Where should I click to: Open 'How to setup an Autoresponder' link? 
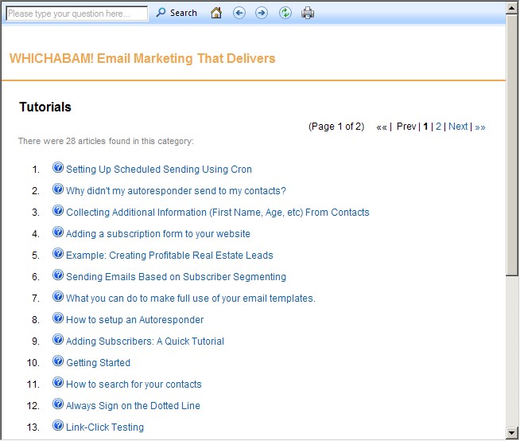134,320
